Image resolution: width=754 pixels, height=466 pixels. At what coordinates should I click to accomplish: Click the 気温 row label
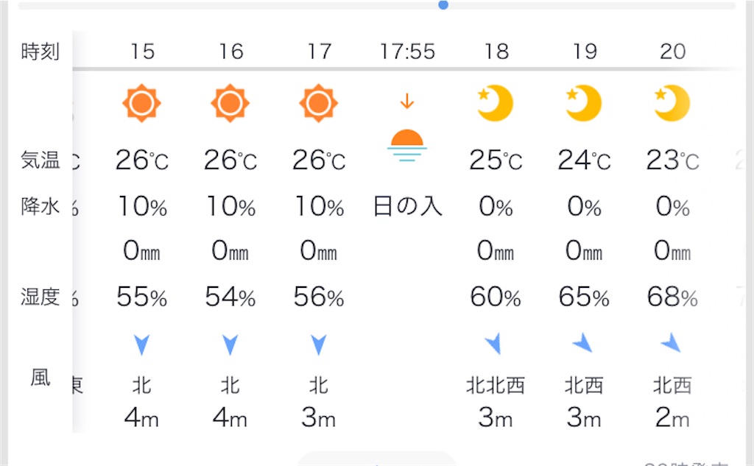pyautogui.click(x=40, y=160)
